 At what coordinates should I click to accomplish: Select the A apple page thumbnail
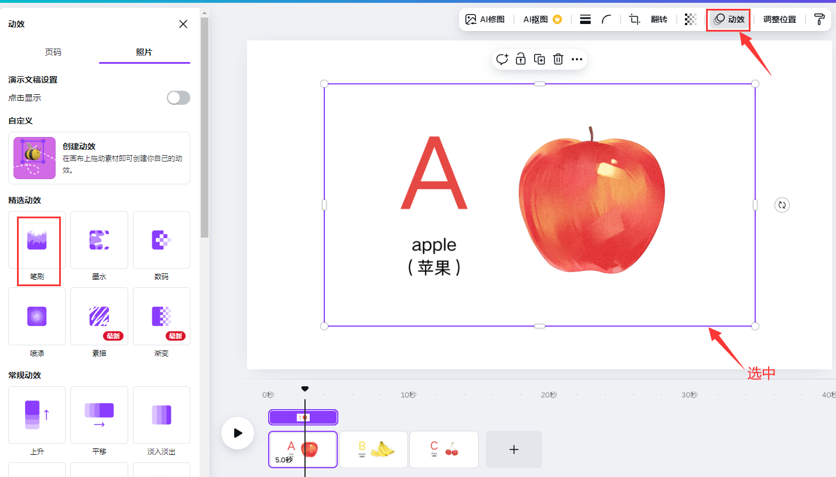(x=303, y=449)
